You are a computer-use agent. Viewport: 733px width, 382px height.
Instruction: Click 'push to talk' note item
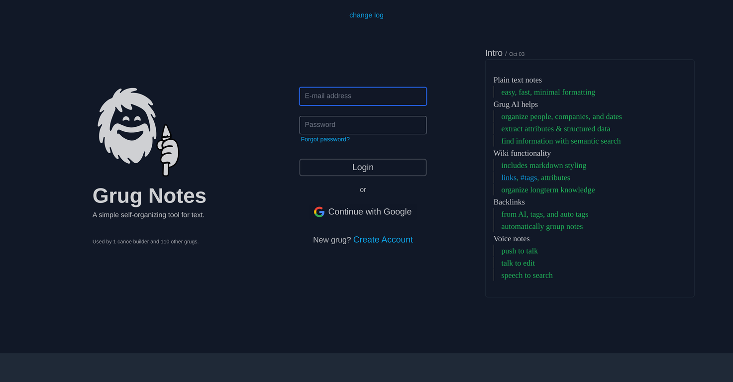click(x=520, y=251)
